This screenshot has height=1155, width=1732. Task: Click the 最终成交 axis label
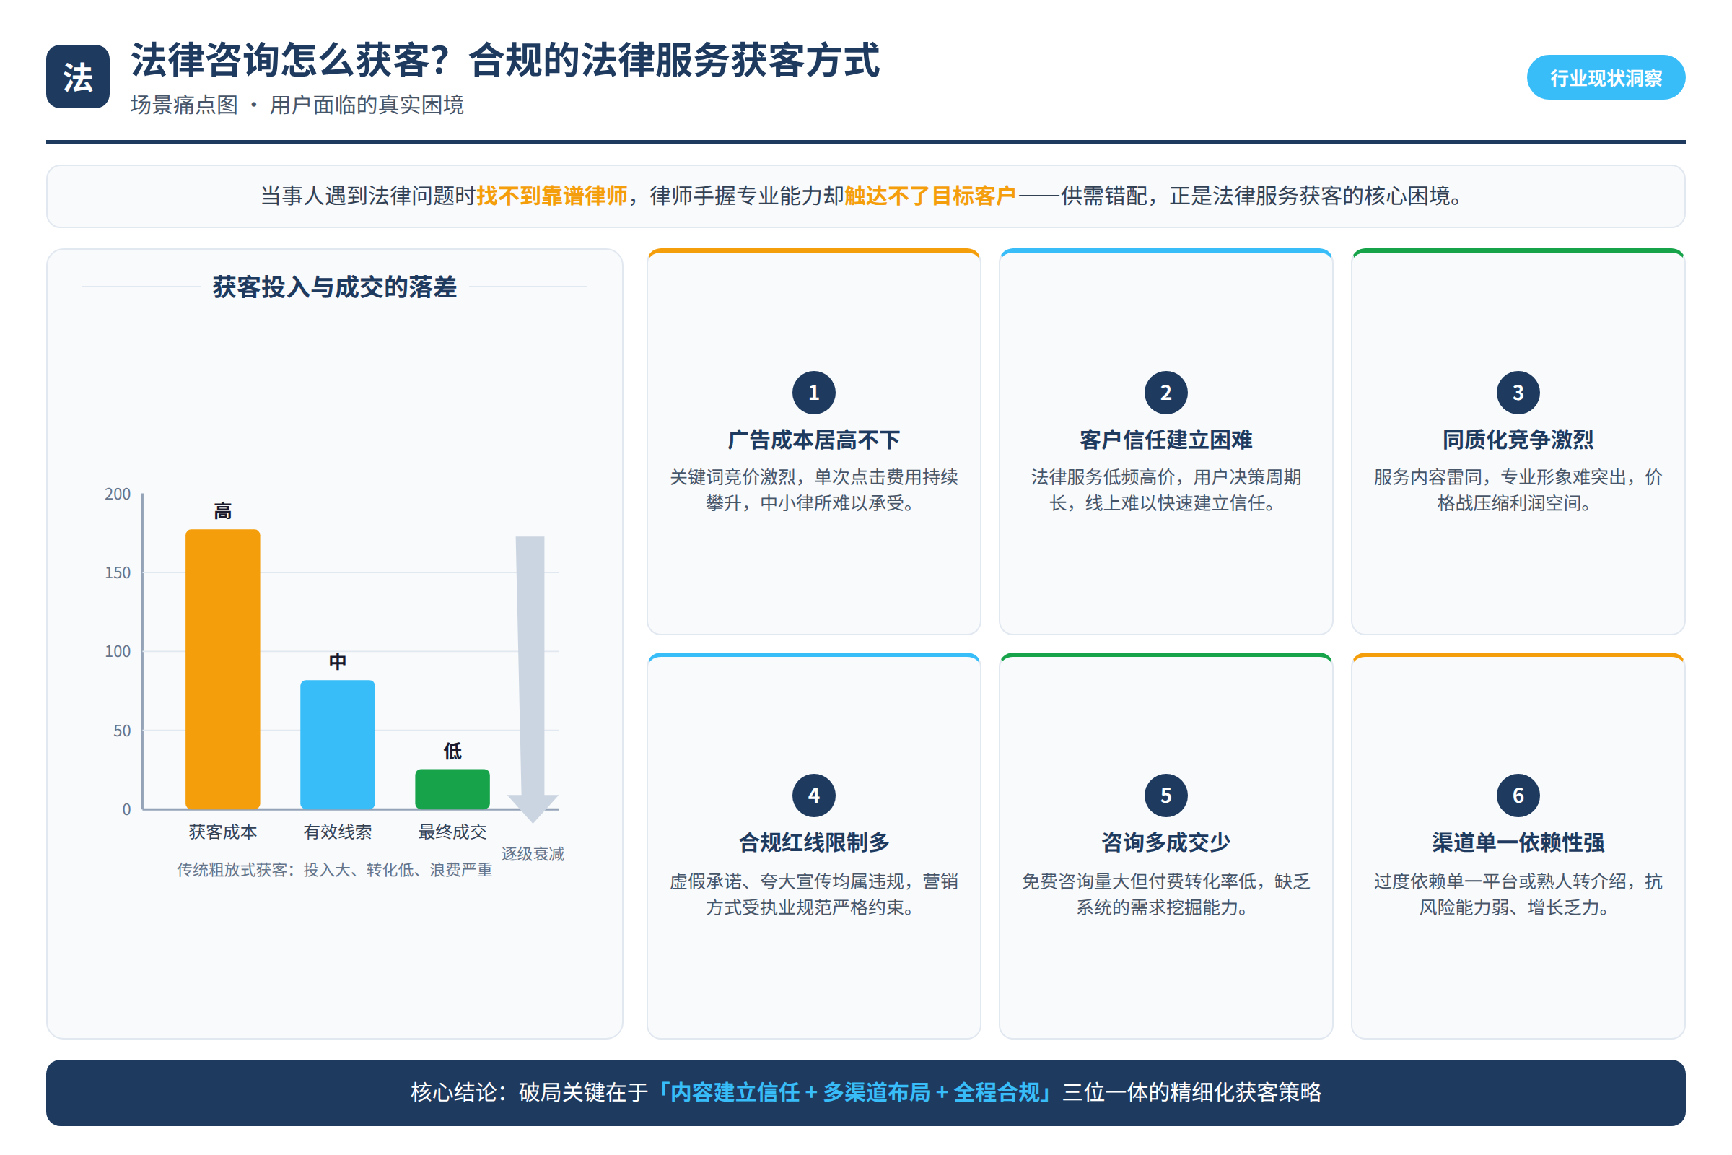tap(452, 832)
